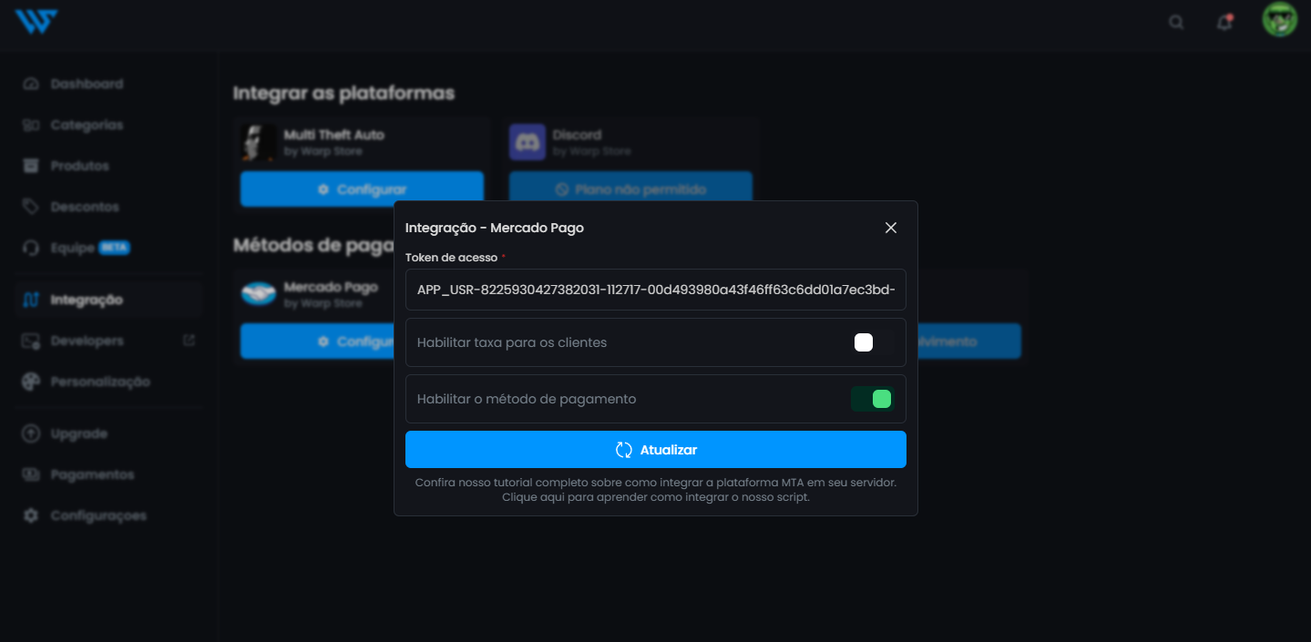1311x642 pixels.
Task: Open the notifications bell
Action: [1224, 22]
